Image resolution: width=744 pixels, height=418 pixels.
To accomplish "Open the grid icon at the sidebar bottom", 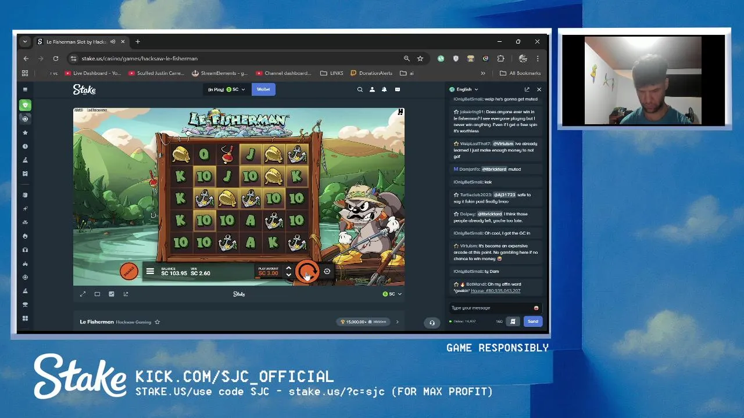I will coord(25,318).
